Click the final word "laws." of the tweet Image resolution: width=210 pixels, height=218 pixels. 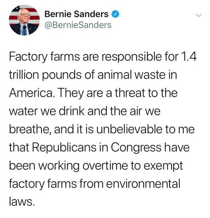(22, 201)
